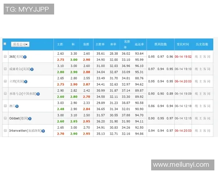The width and height of the screenshot is (218, 174).
Task: Click the 统 link in the 365 row
Action: (196, 57)
